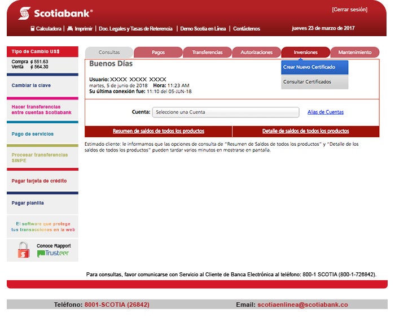Open Pagar tarjeta de crédito option
This screenshot has width=395, height=317.
point(39,181)
